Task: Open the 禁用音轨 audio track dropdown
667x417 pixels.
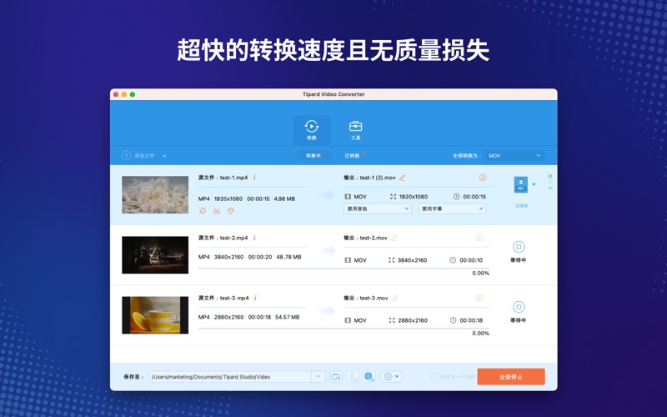Action: [377, 209]
